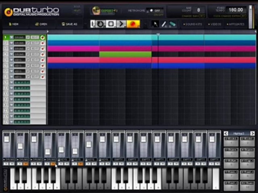258x193 pixels.
Task: Open the Sound Kits link
Action: (193, 24)
